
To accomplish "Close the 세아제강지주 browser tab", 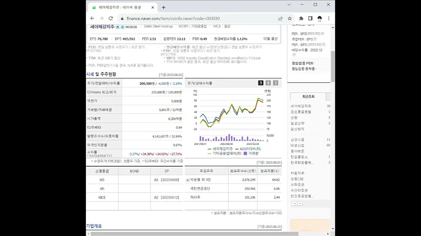I will [153, 8].
